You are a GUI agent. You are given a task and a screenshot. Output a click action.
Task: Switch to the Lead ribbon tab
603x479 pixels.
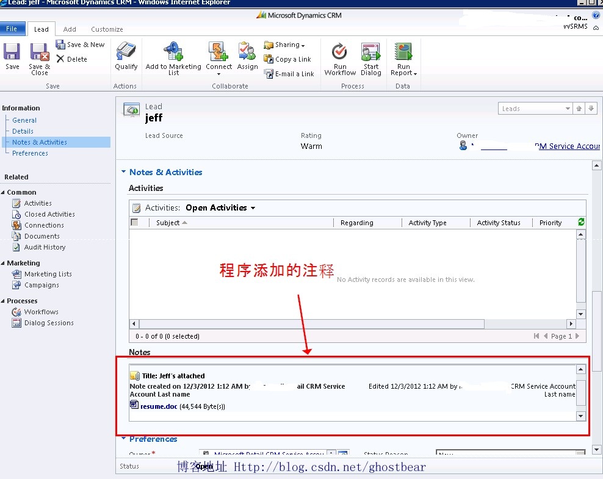pyautogui.click(x=41, y=29)
